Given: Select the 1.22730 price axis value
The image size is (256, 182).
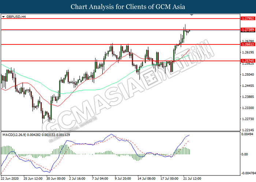Looking at the screenshot, I should [x=247, y=119].
